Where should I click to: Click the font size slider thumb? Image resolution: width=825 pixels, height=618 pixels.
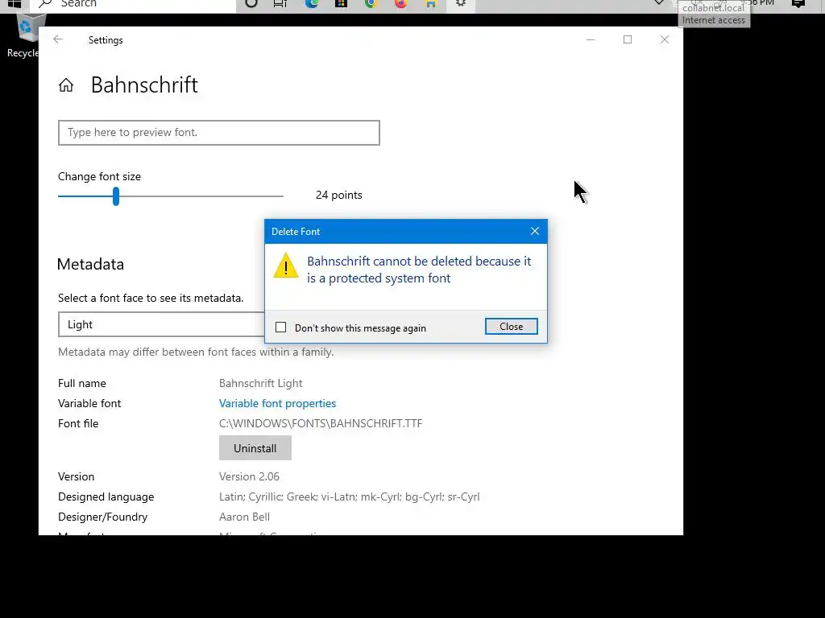116,196
